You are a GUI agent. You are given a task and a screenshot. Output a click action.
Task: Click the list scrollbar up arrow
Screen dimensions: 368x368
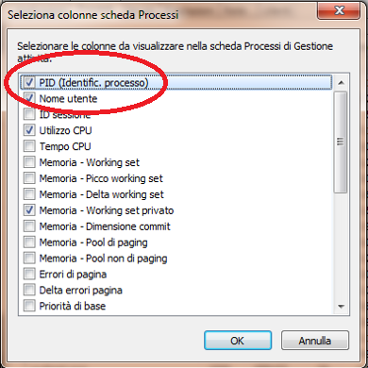341,83
